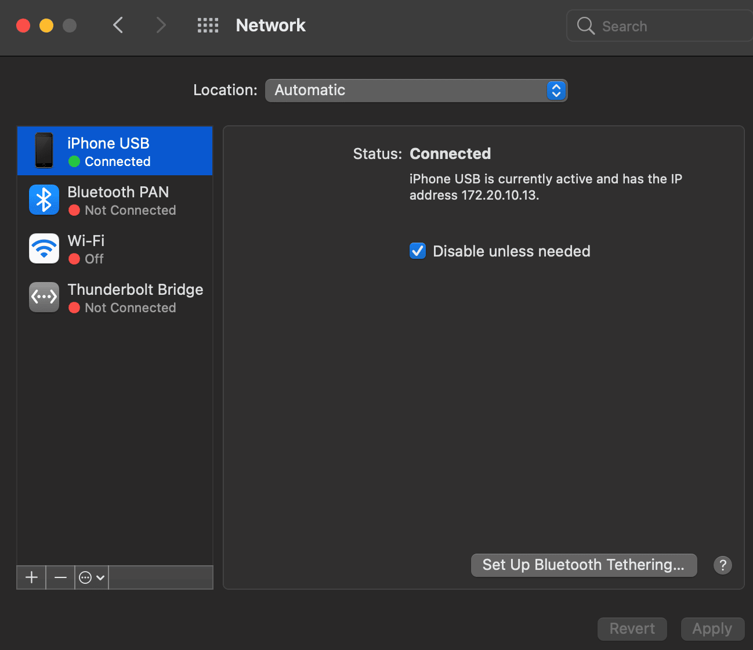Click the IP address 172.20.10.13 text

point(499,196)
